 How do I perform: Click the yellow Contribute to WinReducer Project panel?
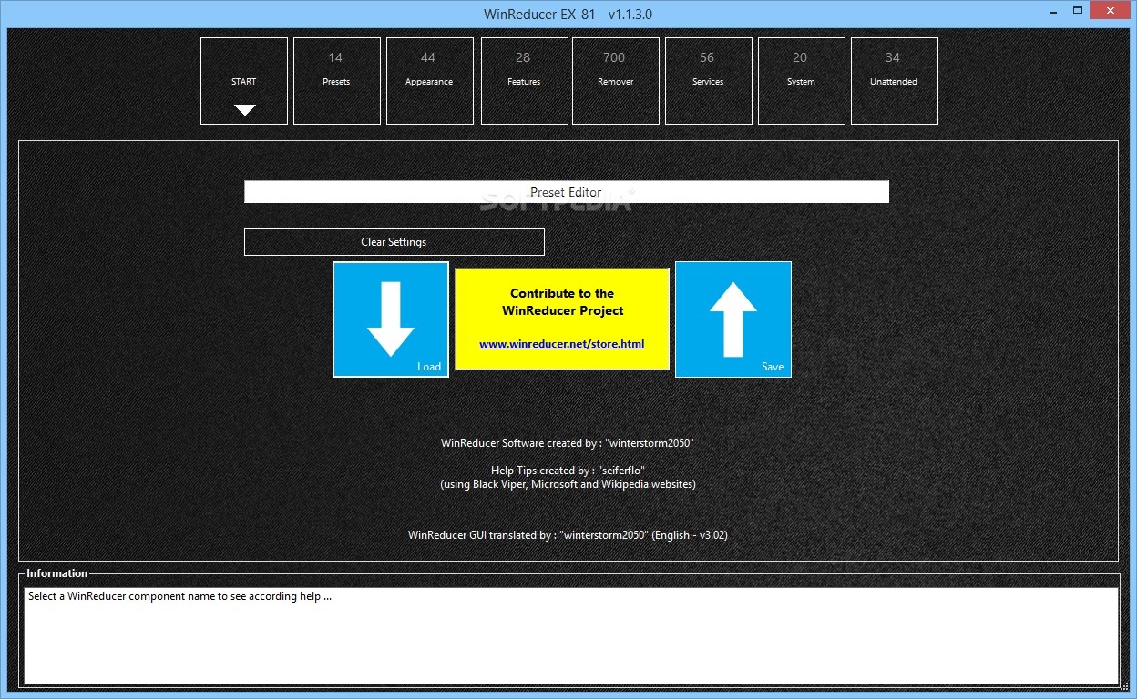[x=562, y=319]
